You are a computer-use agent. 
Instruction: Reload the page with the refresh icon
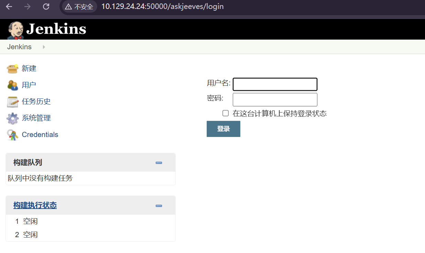[46, 6]
